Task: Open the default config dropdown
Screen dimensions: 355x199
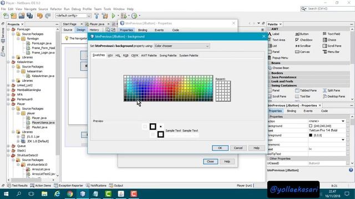Action: [73, 15]
